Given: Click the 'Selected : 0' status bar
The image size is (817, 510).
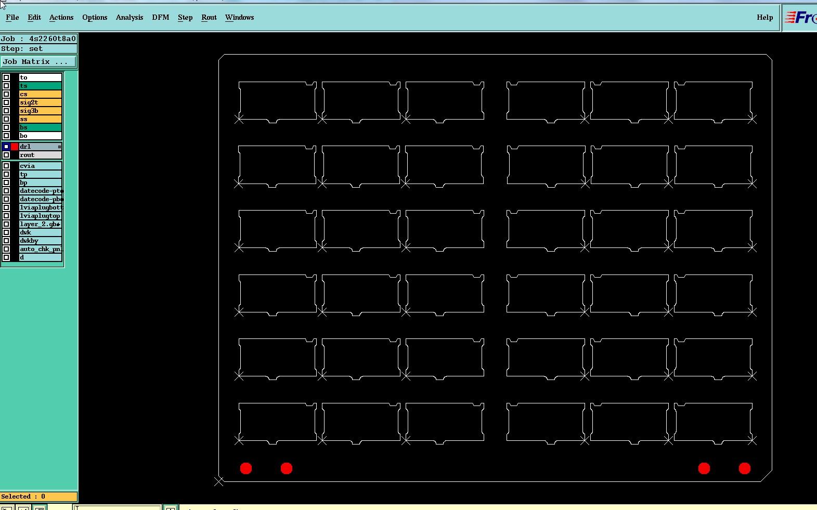Looking at the screenshot, I should click(38, 496).
